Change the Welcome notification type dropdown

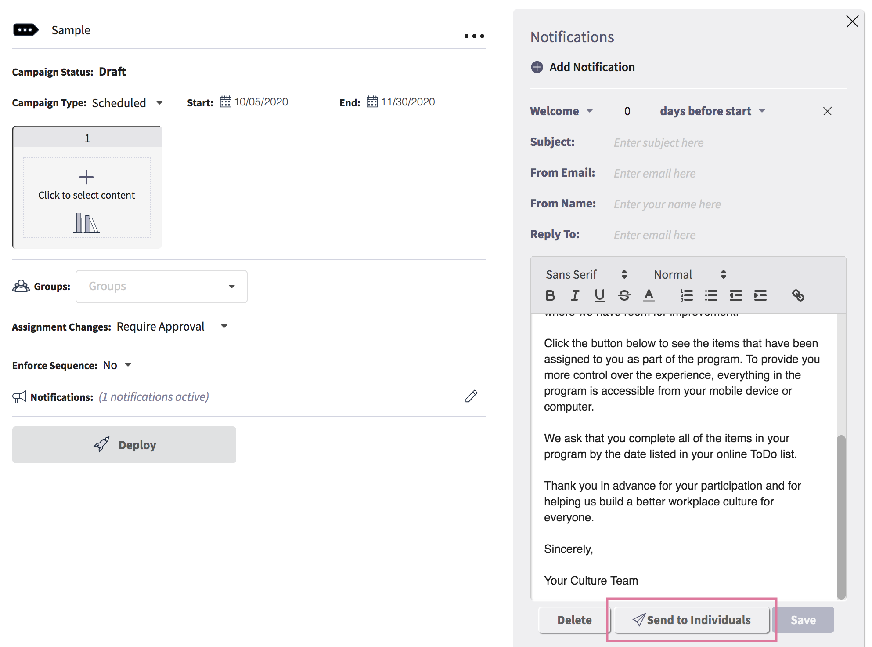[562, 111]
